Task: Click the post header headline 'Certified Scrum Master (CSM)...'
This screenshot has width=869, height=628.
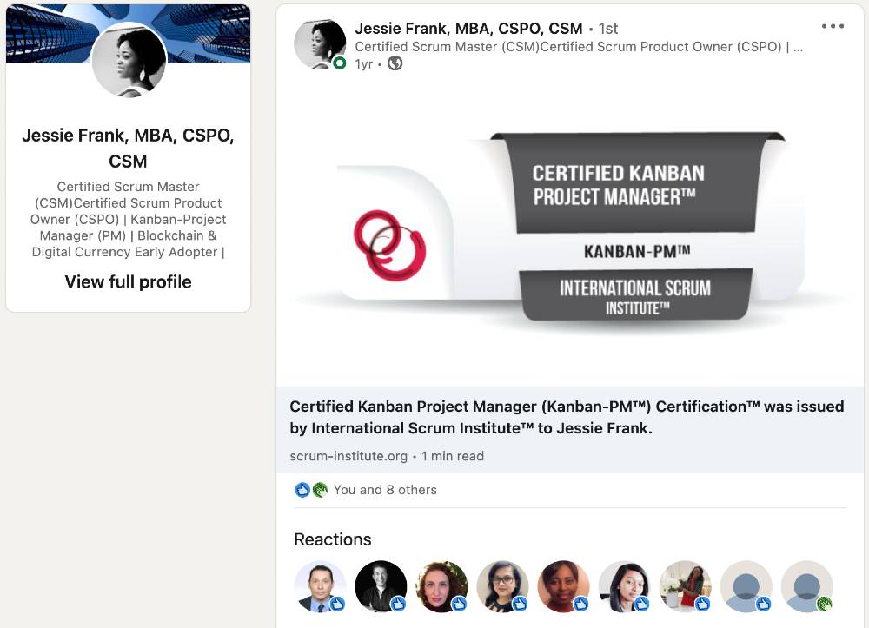Action: (579, 47)
